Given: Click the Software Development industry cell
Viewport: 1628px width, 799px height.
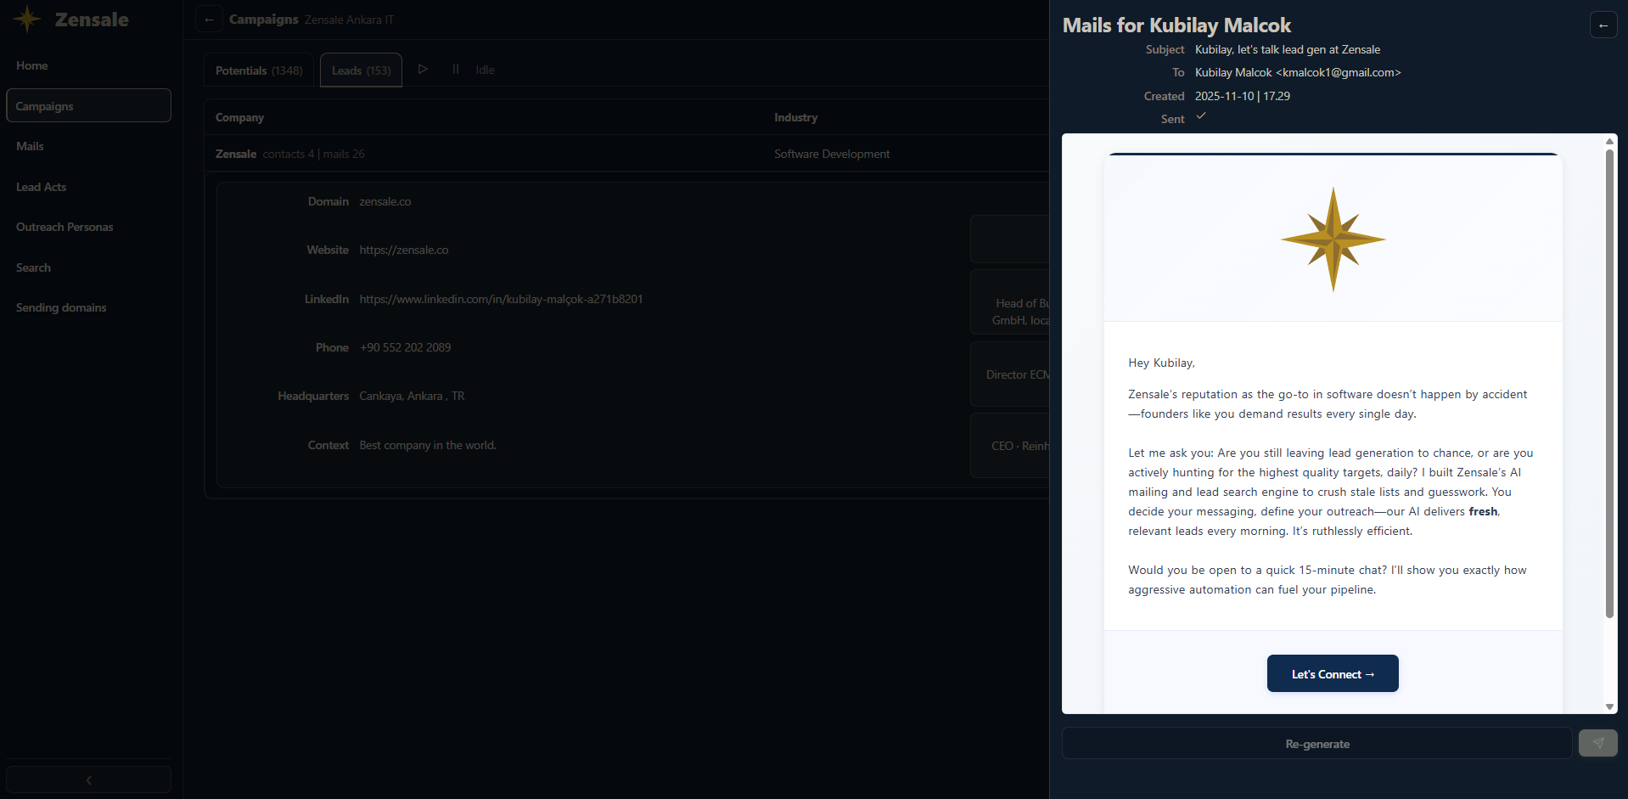Looking at the screenshot, I should [832, 154].
